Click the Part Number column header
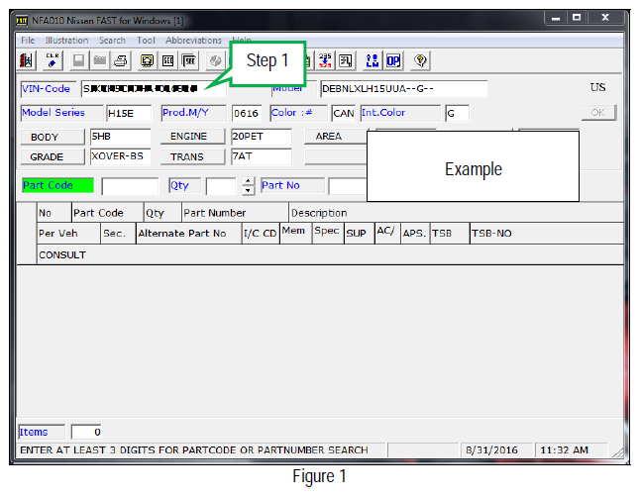Screen dimensions: 640x496 pyautogui.click(x=235, y=213)
